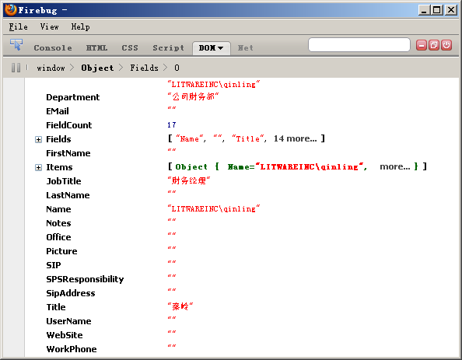Image resolution: width=462 pixels, height=360 pixels.
Task: Click the window breadcrumb link
Action: point(51,68)
